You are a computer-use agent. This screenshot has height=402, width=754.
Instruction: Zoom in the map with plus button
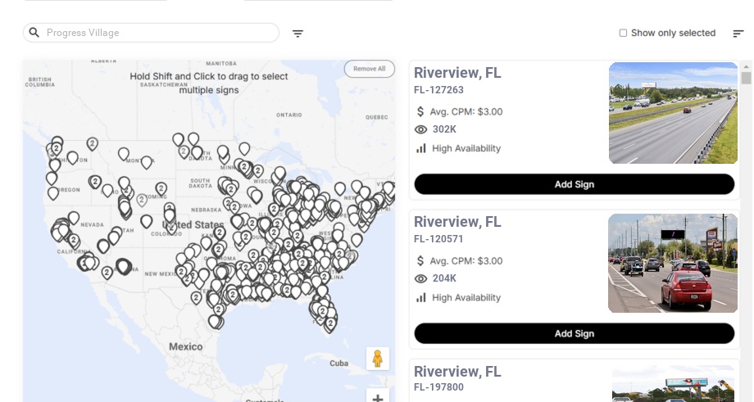[x=378, y=398]
